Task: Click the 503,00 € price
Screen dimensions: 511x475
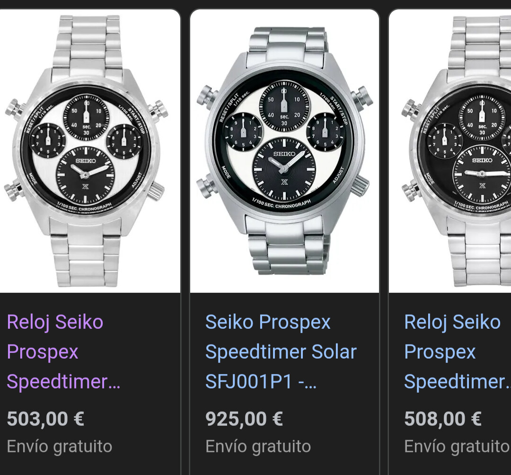Action: (x=45, y=419)
